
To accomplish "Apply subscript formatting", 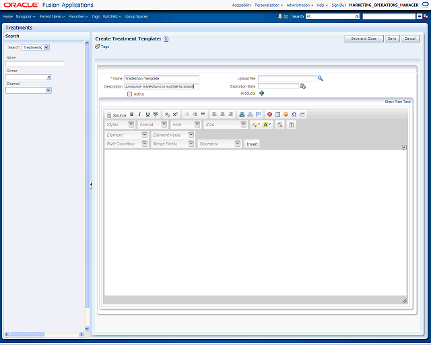I will [167, 115].
